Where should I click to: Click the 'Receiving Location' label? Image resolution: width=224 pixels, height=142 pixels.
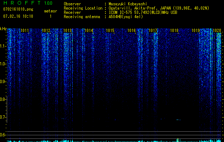(x=83, y=8)
